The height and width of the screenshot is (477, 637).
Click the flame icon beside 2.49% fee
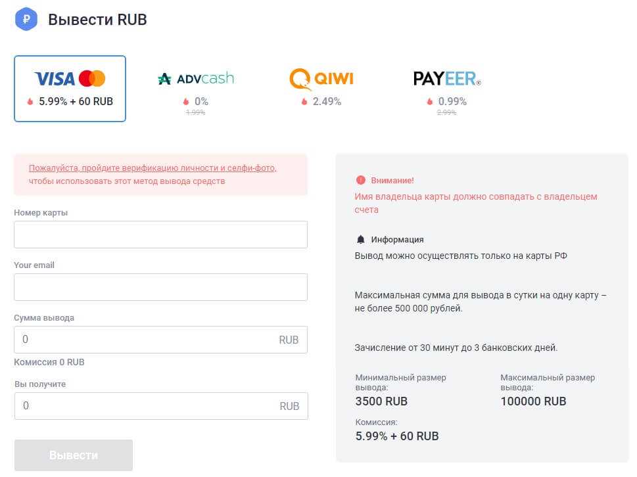(304, 102)
